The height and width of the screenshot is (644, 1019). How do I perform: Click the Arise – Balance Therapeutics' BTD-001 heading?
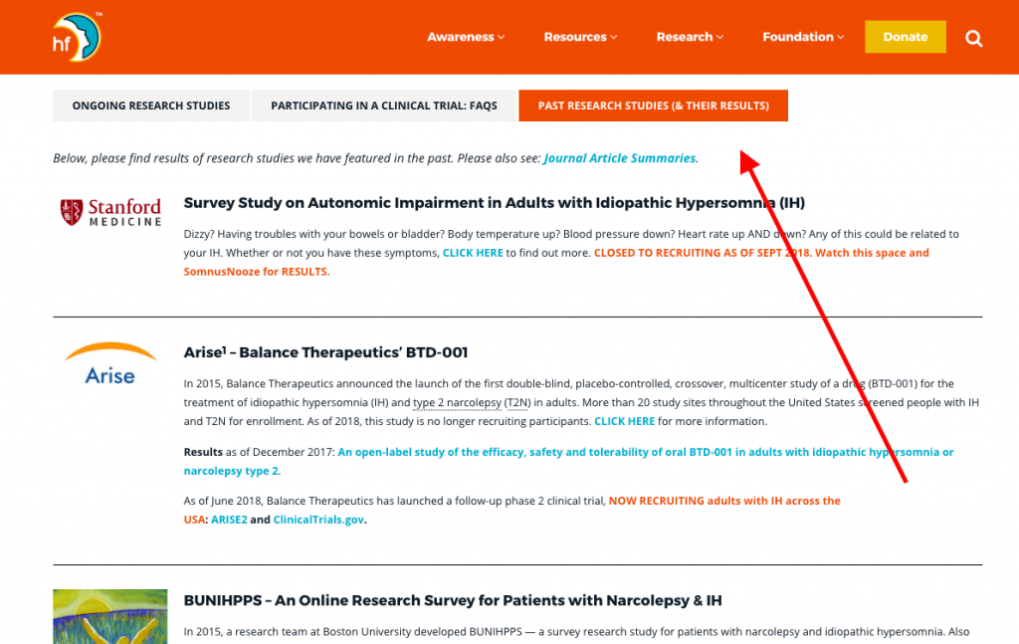click(x=325, y=352)
